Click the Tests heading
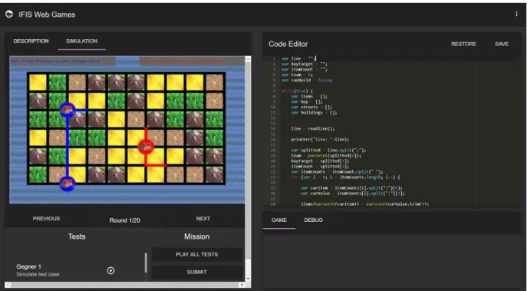This screenshot has width=527, height=291. [x=77, y=236]
